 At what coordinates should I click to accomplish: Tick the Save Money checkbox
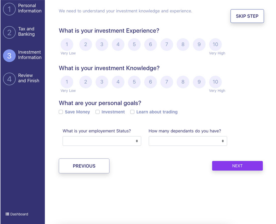(61, 112)
